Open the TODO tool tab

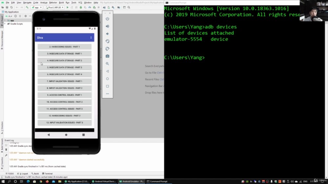click(x=10, y=174)
